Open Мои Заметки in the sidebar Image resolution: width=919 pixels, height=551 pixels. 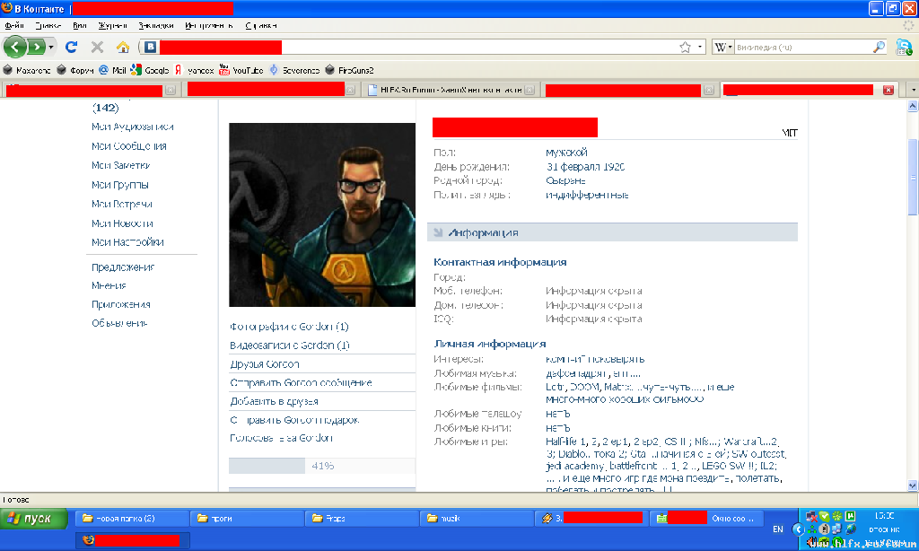[121, 165]
